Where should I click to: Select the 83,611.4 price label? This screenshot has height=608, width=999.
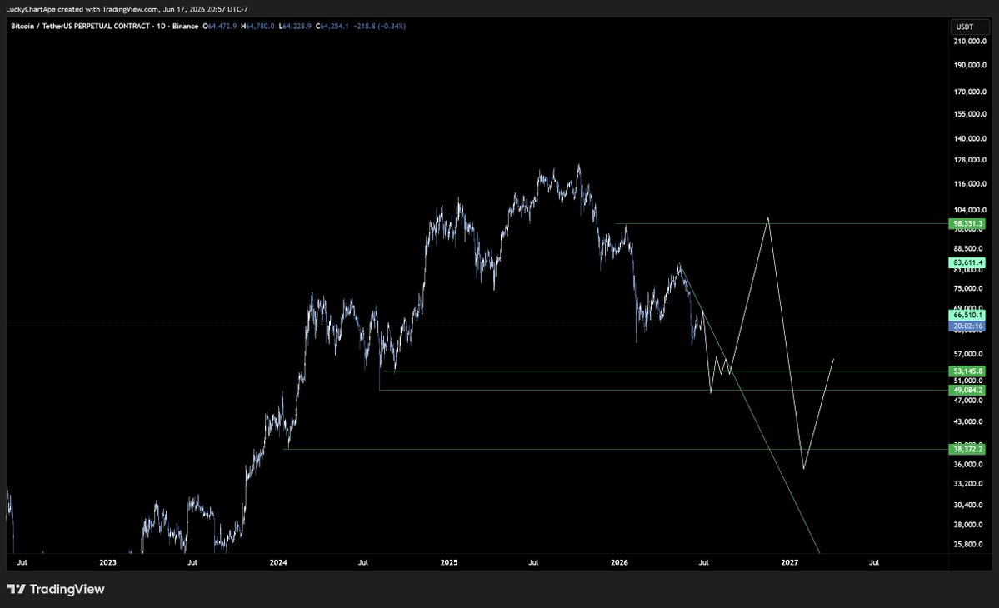pos(967,262)
